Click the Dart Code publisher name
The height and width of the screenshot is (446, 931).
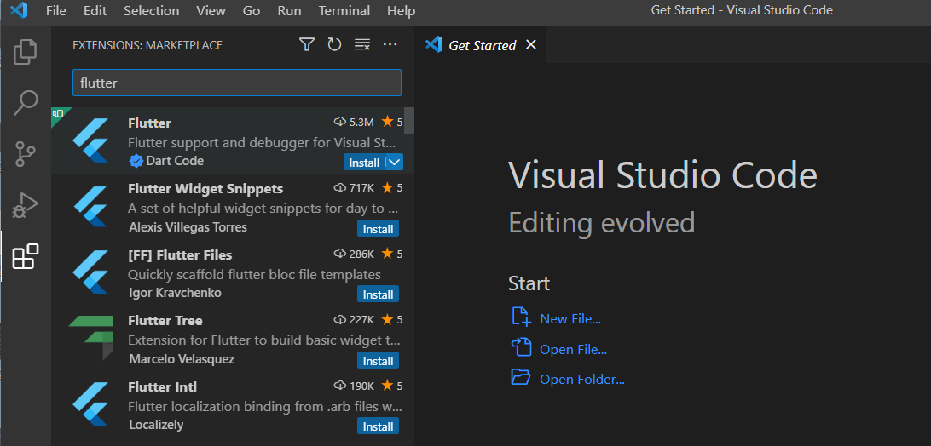(175, 161)
